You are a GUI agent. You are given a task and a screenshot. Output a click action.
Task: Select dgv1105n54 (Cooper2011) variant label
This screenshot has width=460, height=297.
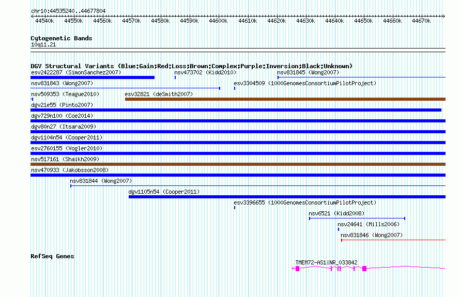(x=164, y=192)
